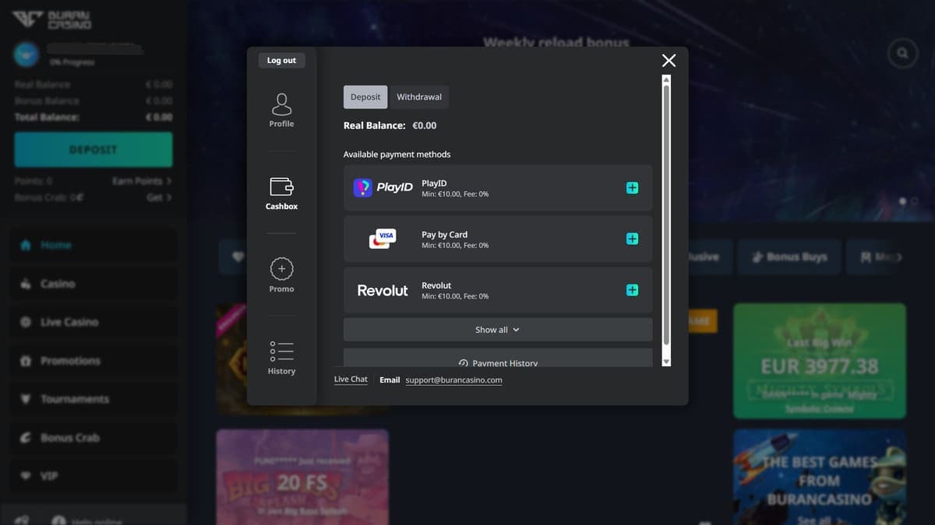Click the Last Big Win EUR 3977.38 card
Image resolution: width=935 pixels, height=525 pixels.
(820, 360)
